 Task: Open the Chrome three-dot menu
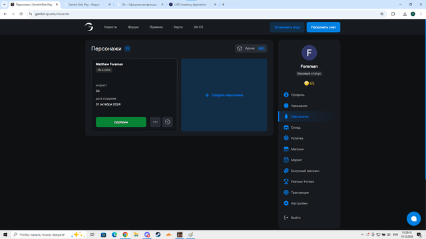pos(421,14)
